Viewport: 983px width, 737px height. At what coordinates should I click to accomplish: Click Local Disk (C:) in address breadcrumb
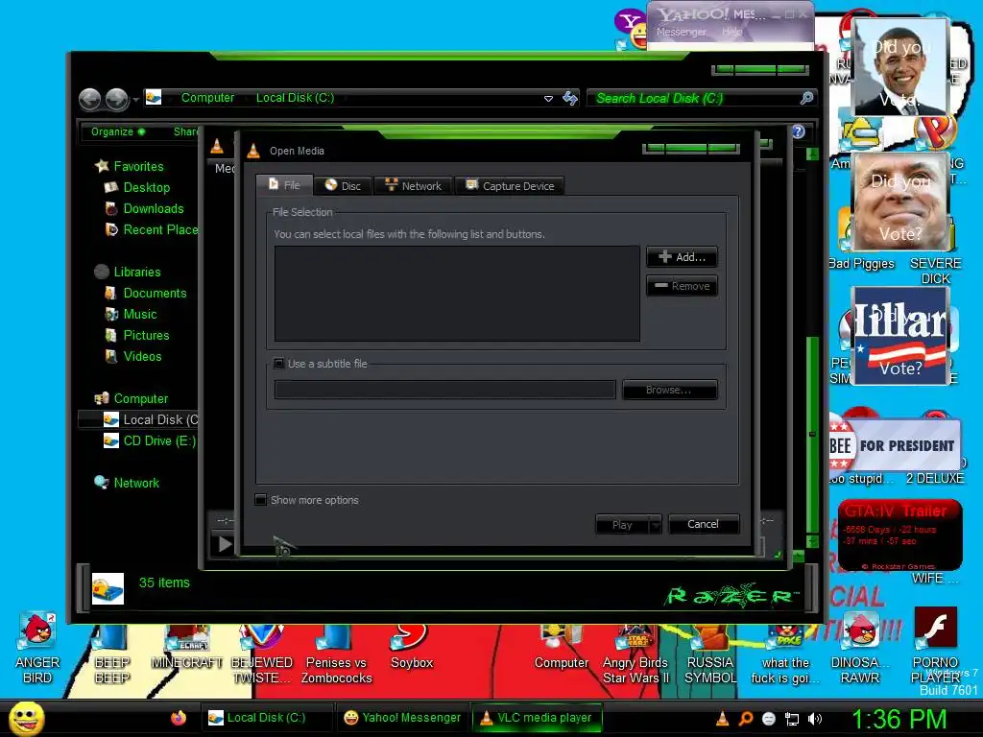tap(295, 98)
